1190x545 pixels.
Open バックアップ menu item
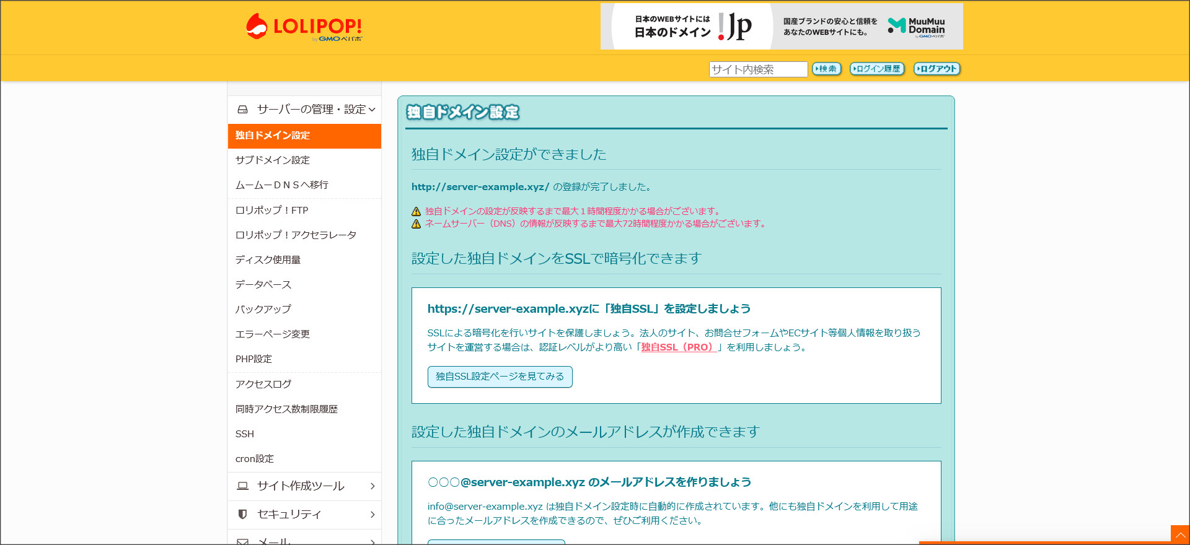pyautogui.click(x=304, y=309)
